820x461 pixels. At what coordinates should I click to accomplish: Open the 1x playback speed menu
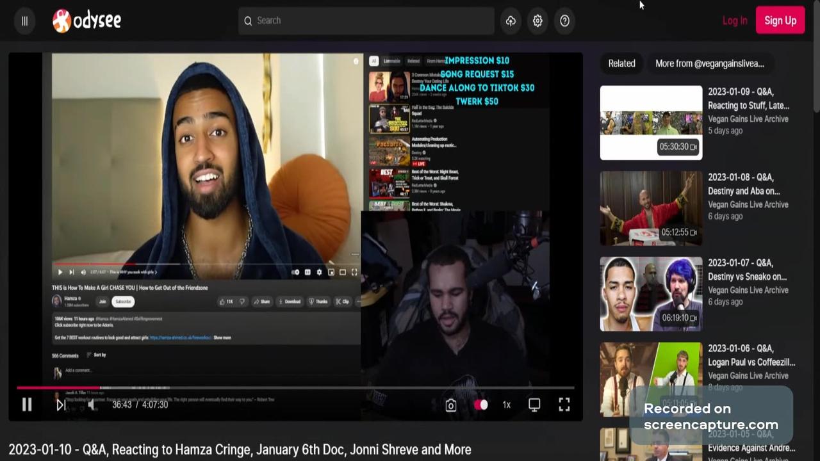click(x=506, y=405)
